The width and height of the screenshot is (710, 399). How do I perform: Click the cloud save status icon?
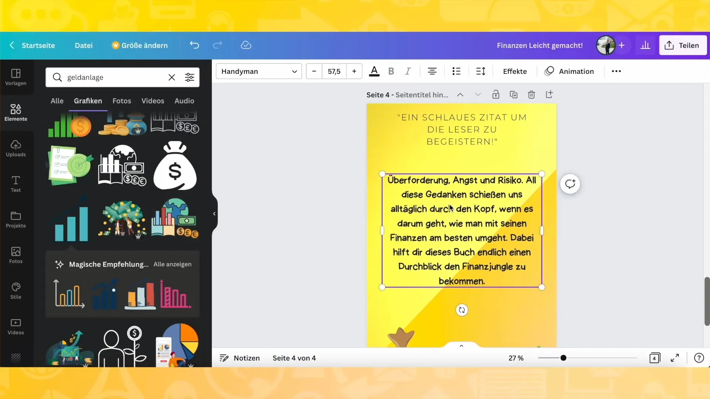246,45
